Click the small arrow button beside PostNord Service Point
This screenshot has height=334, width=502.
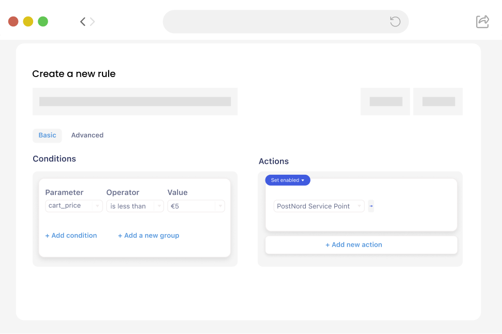(371, 206)
